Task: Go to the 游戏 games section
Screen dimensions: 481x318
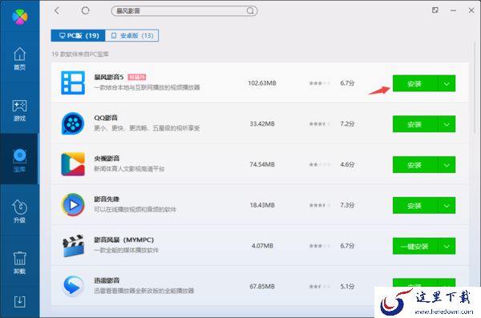Action: (19, 110)
